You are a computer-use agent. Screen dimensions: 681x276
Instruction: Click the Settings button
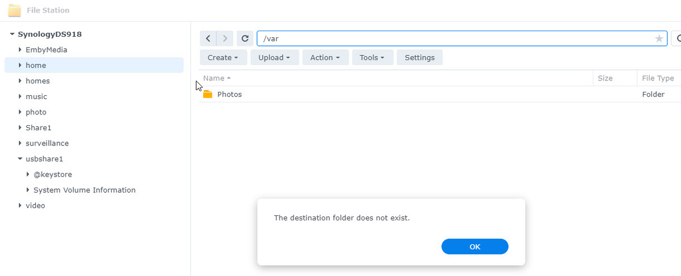coord(419,57)
